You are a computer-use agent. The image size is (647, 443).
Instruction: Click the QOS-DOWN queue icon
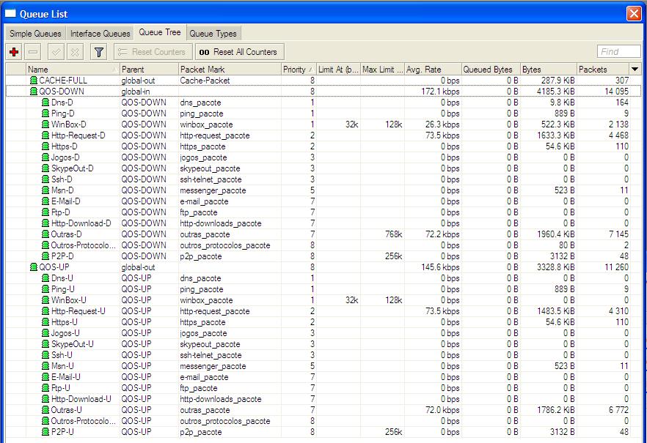34,92
